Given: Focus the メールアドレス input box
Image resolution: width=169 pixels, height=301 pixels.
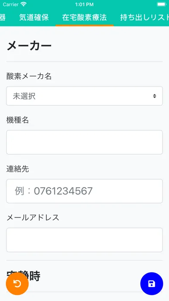Looking at the screenshot, I should tap(84, 240).
